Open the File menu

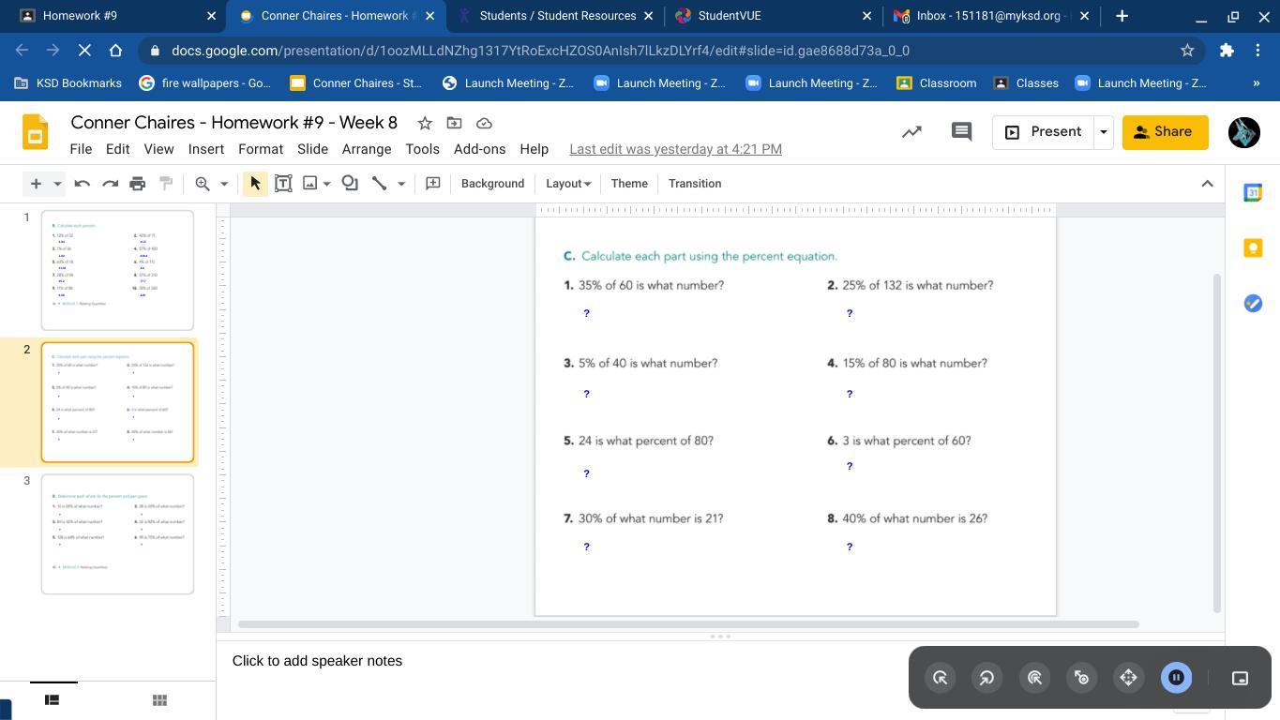click(81, 149)
